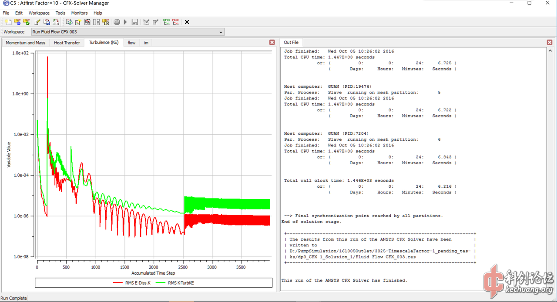557x302 pixels.
Task: Click the Restart Current Run play icon
Action: coord(125,22)
